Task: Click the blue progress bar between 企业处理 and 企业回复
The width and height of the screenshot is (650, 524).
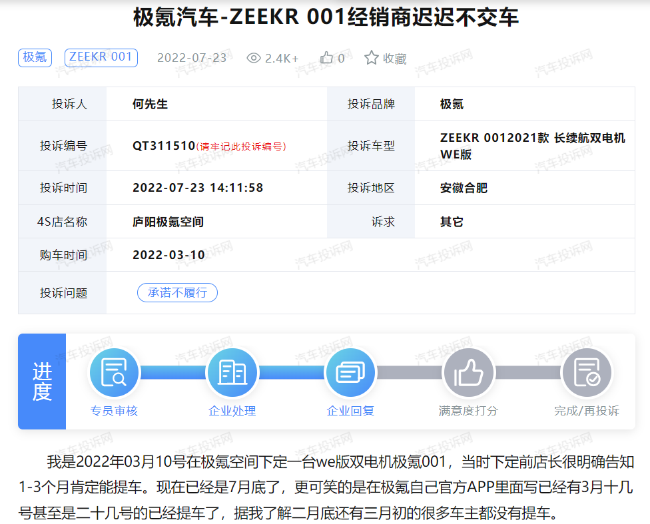Action: pos(292,373)
